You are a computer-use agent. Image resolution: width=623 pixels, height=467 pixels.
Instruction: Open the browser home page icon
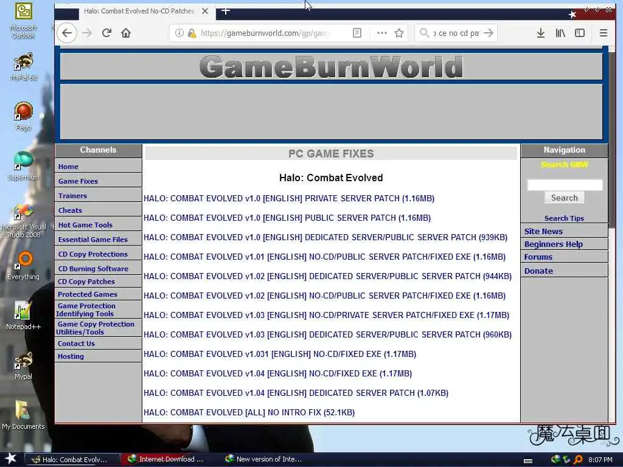coord(126,33)
